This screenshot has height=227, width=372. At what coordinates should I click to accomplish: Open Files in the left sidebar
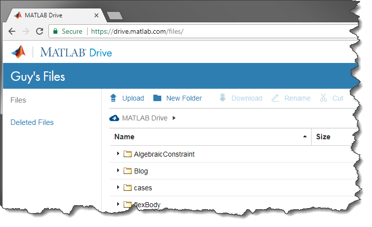pos(18,100)
